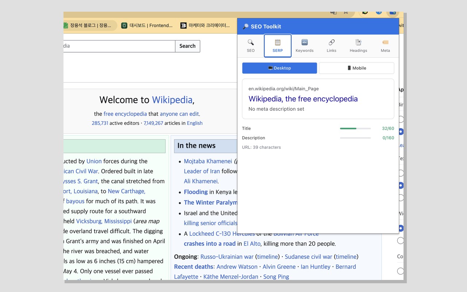Click the bookmark star icon in address bar
467x292 pixels.
[x=346, y=12]
